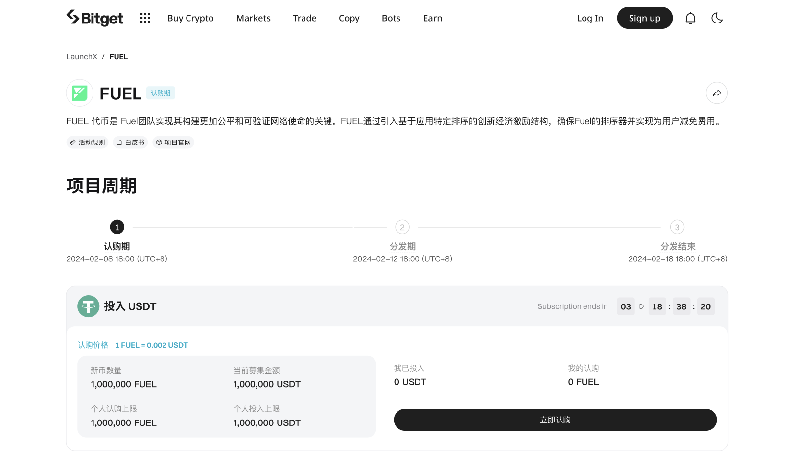
Task: Click the 分发期 step label
Action: click(x=402, y=246)
